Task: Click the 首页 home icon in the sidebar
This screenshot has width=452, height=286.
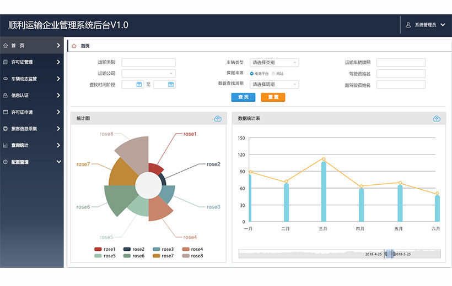Action: click(6, 46)
